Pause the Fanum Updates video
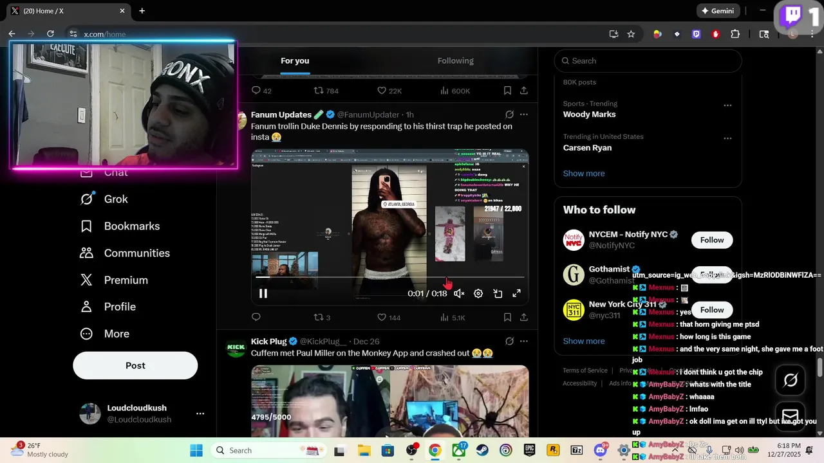This screenshot has width=824, height=463. click(263, 293)
